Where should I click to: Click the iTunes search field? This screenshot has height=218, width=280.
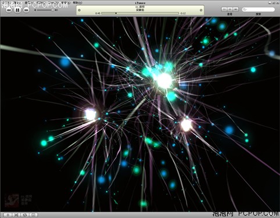[259, 9]
